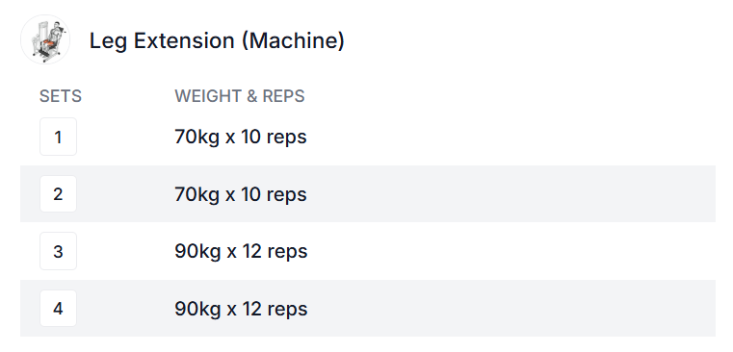The height and width of the screenshot is (352, 733).
Task: Select set number 4 badge
Action: tap(58, 308)
